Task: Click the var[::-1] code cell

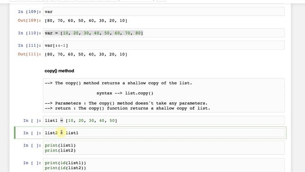Action: 163,45
